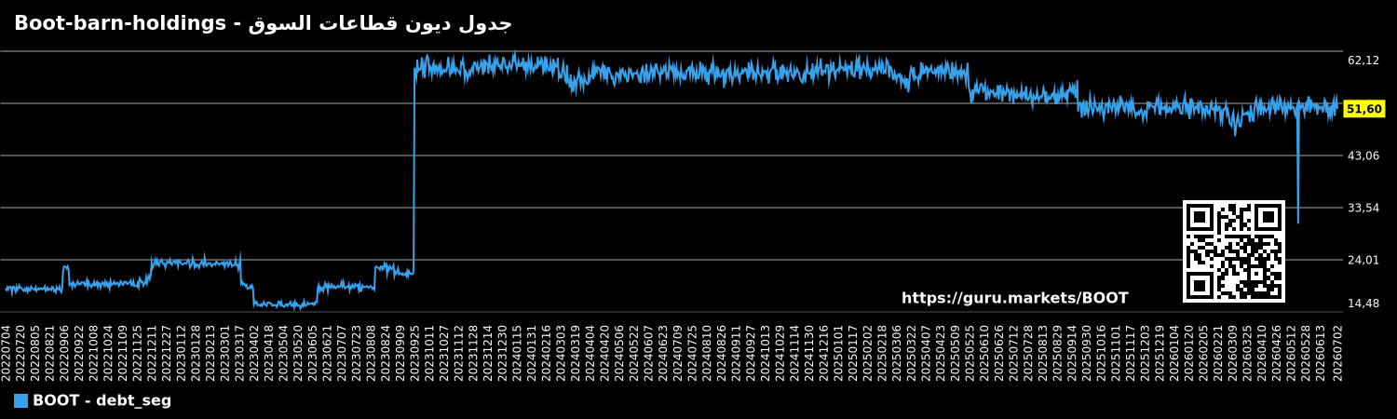Select the 20260512 date label
Viewport: 1397px width, 419px height.
coord(1292,352)
